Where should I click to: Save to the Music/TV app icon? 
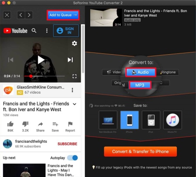pos(172,120)
